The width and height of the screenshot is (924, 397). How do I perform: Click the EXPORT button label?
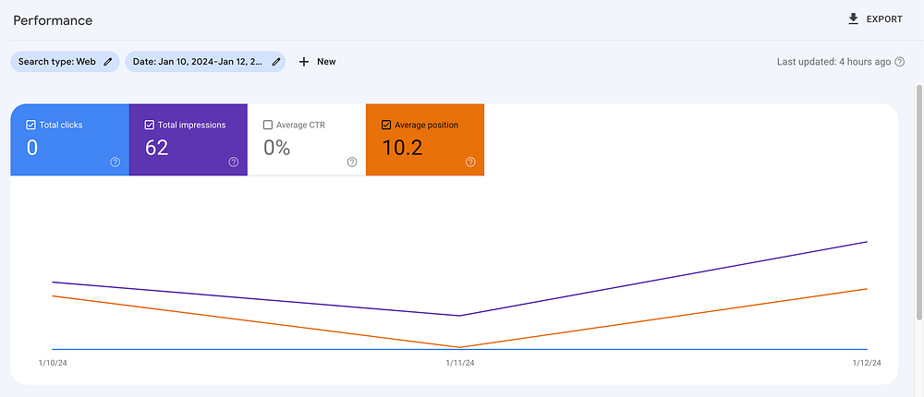pyautogui.click(x=884, y=19)
